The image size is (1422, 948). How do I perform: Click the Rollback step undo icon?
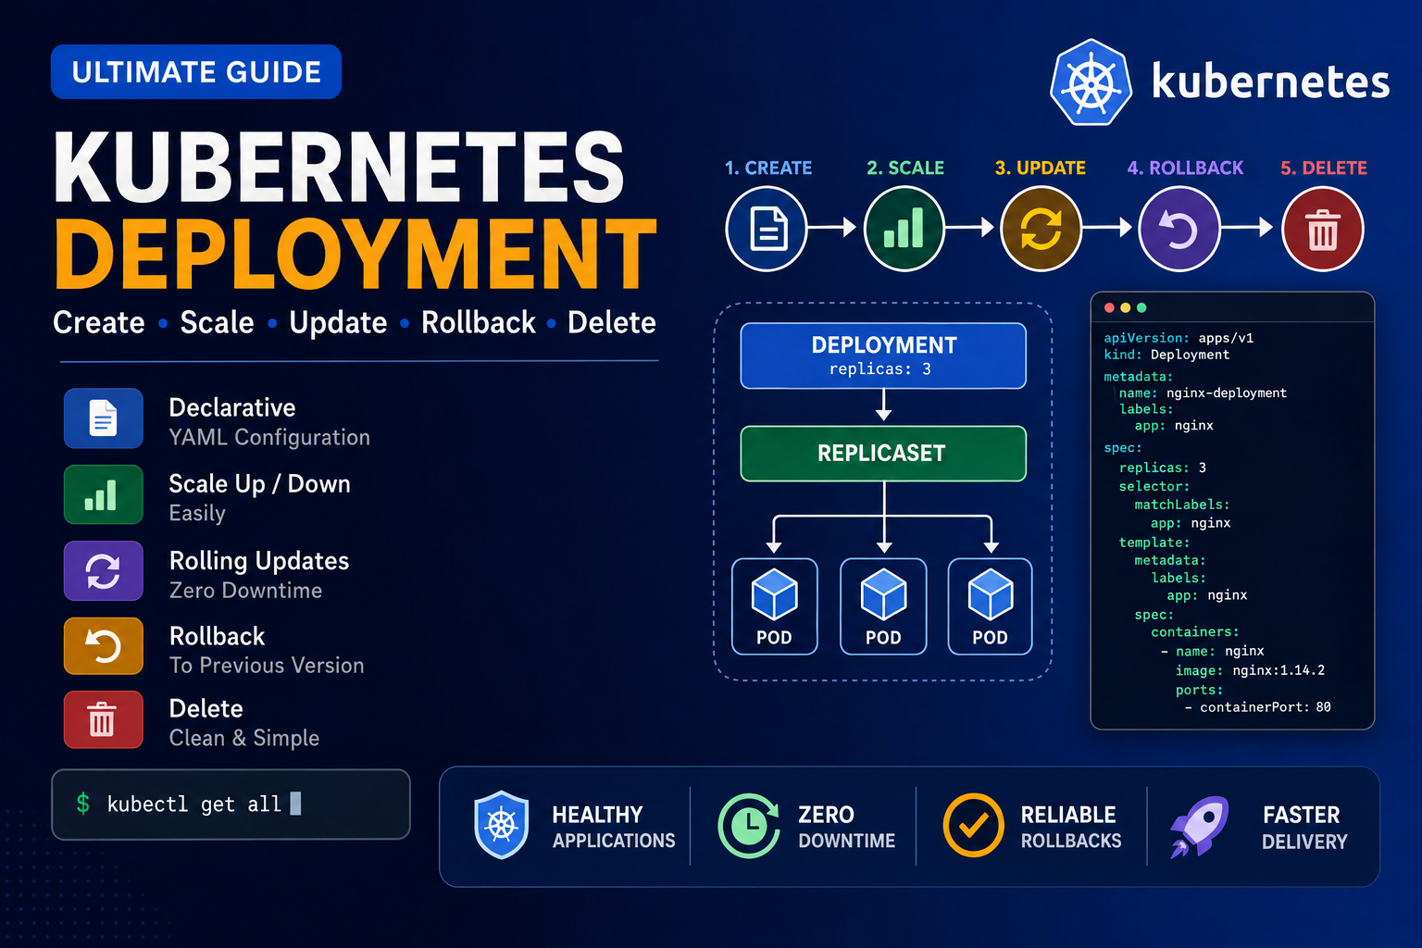point(1179,229)
